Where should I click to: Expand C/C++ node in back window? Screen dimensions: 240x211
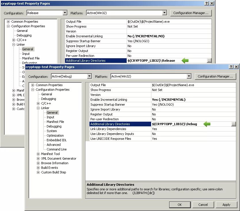tap(14, 40)
